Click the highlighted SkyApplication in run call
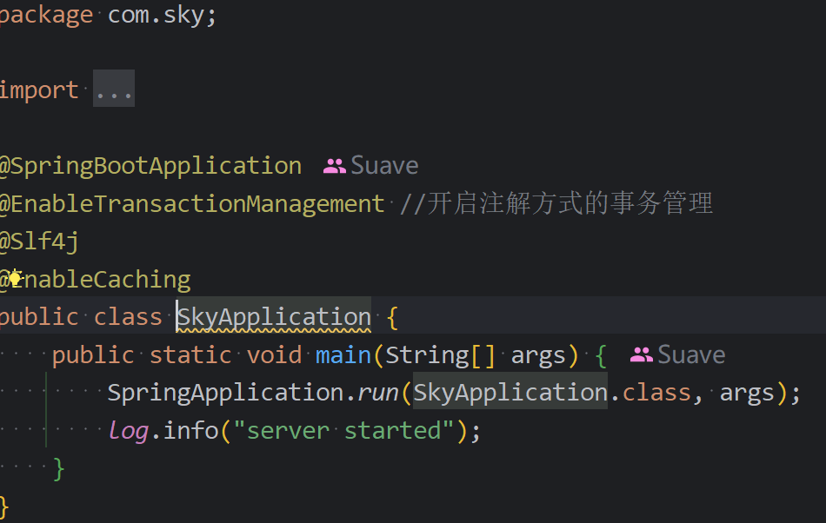This screenshot has height=523, width=826. coord(510,393)
